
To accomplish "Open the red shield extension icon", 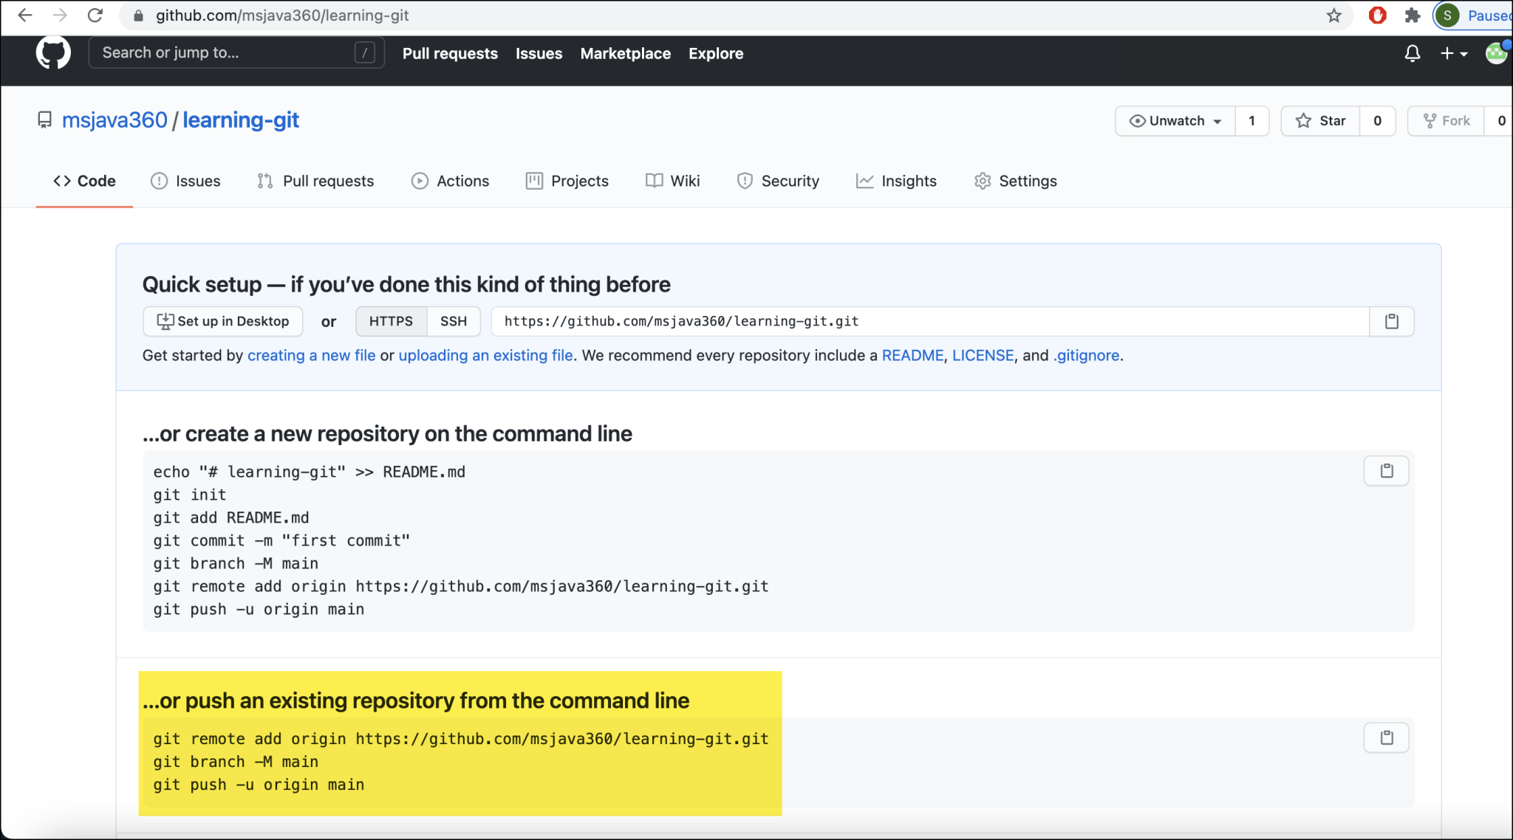I will (1377, 16).
